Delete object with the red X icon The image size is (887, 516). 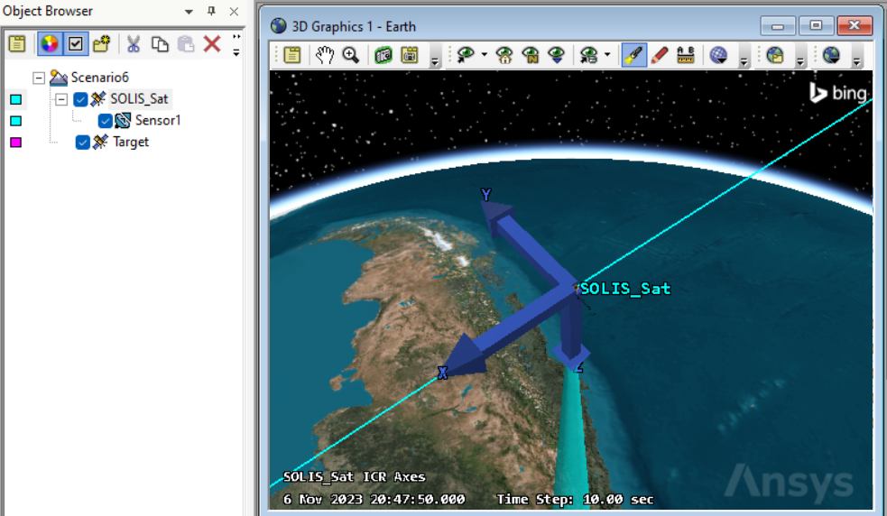[x=212, y=44]
